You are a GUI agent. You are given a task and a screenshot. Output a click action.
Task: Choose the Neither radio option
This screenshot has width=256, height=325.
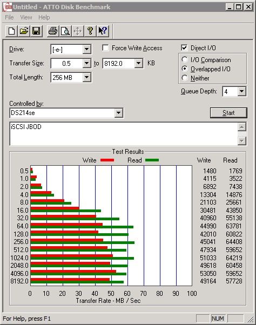pos(185,78)
